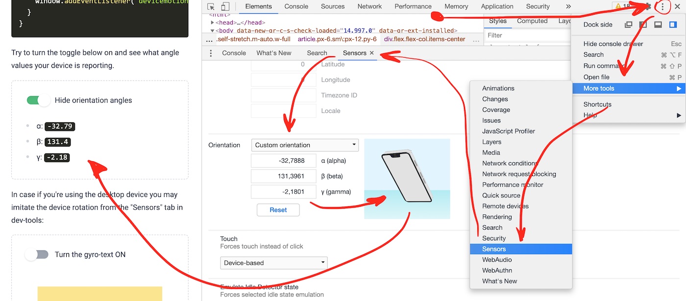Screen dimensions: 686x301
Task: Open the 'Device-based' touch dropdown
Action: point(273,262)
